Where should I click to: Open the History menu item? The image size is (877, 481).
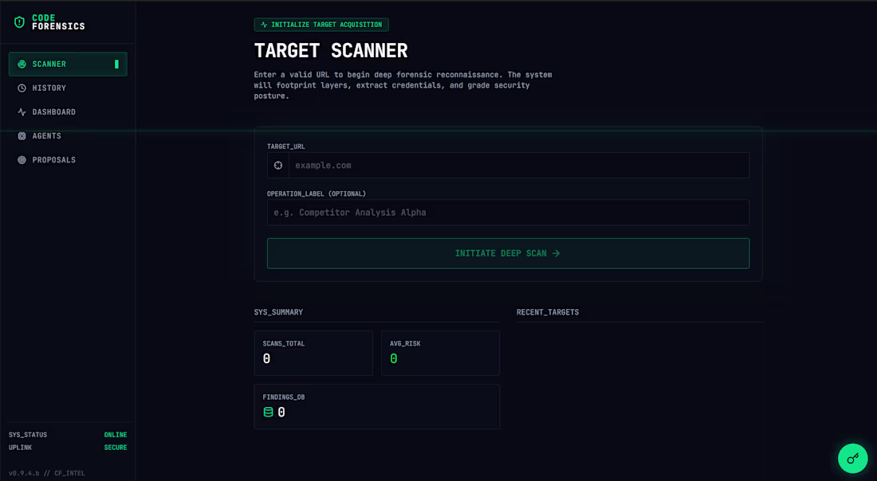(68, 88)
